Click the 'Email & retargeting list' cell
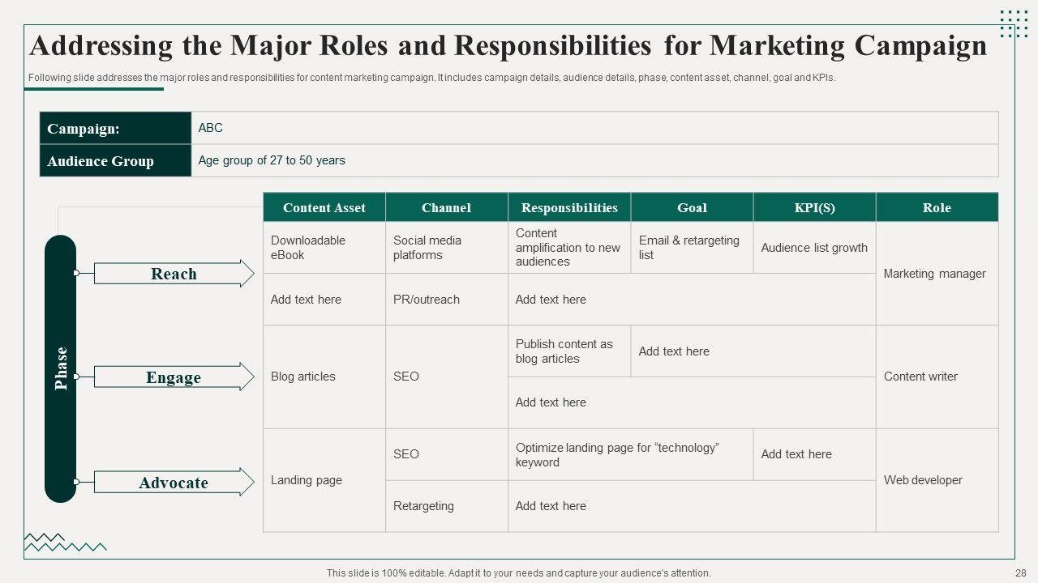 (692, 248)
